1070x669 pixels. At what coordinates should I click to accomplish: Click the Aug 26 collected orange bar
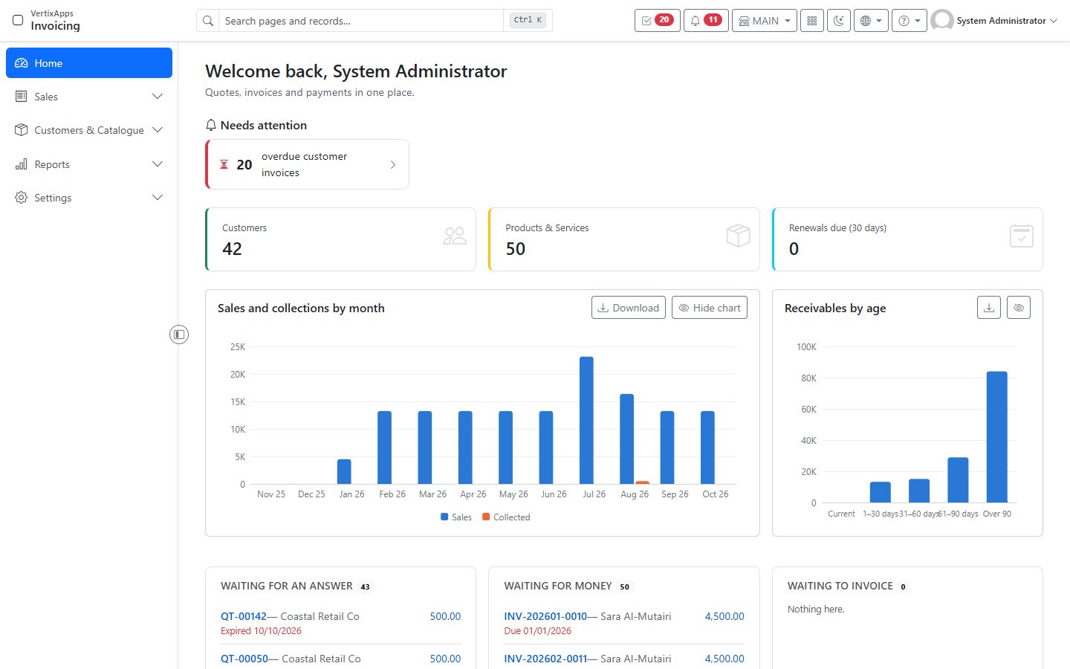pos(643,483)
